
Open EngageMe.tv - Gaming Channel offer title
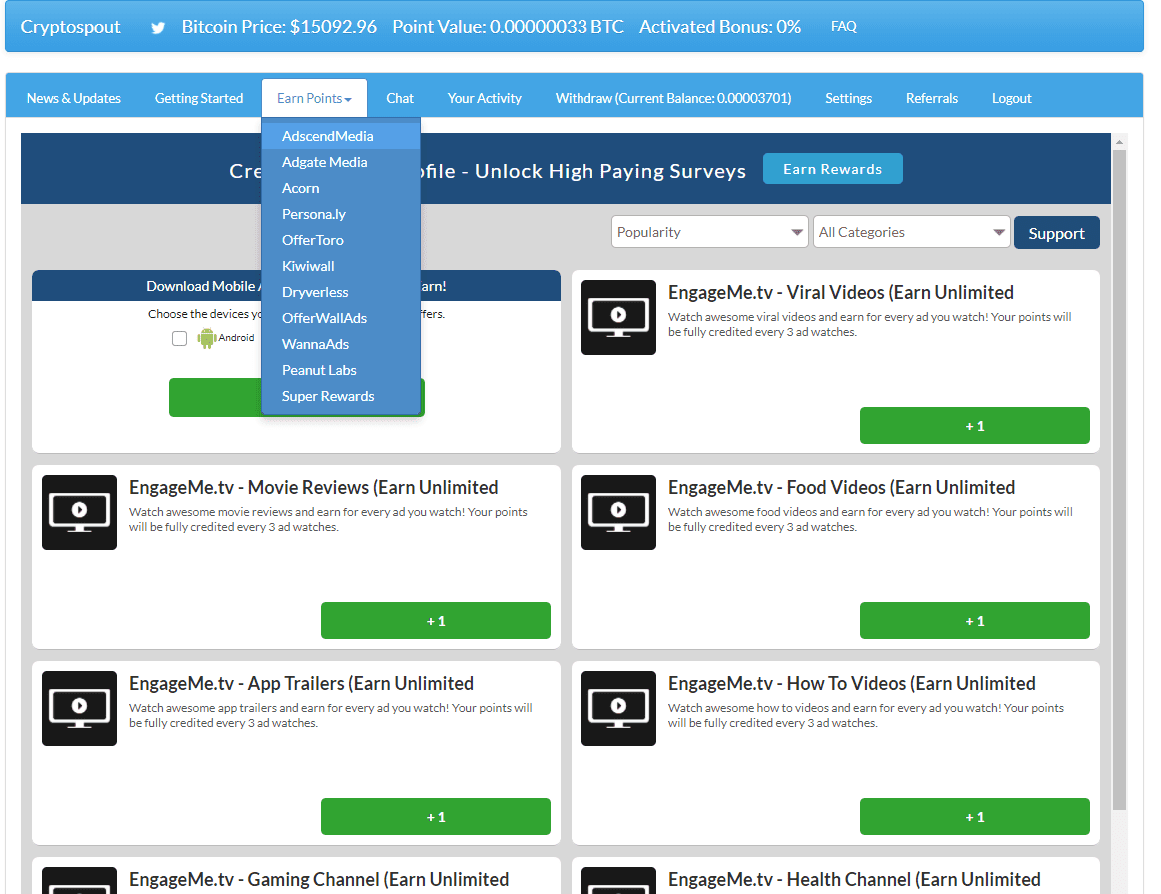click(x=319, y=880)
